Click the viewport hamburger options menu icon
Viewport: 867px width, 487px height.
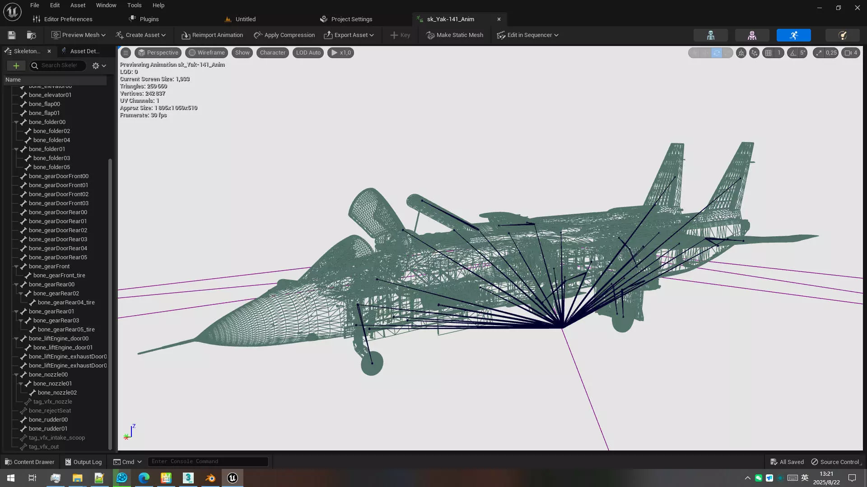[126, 53]
